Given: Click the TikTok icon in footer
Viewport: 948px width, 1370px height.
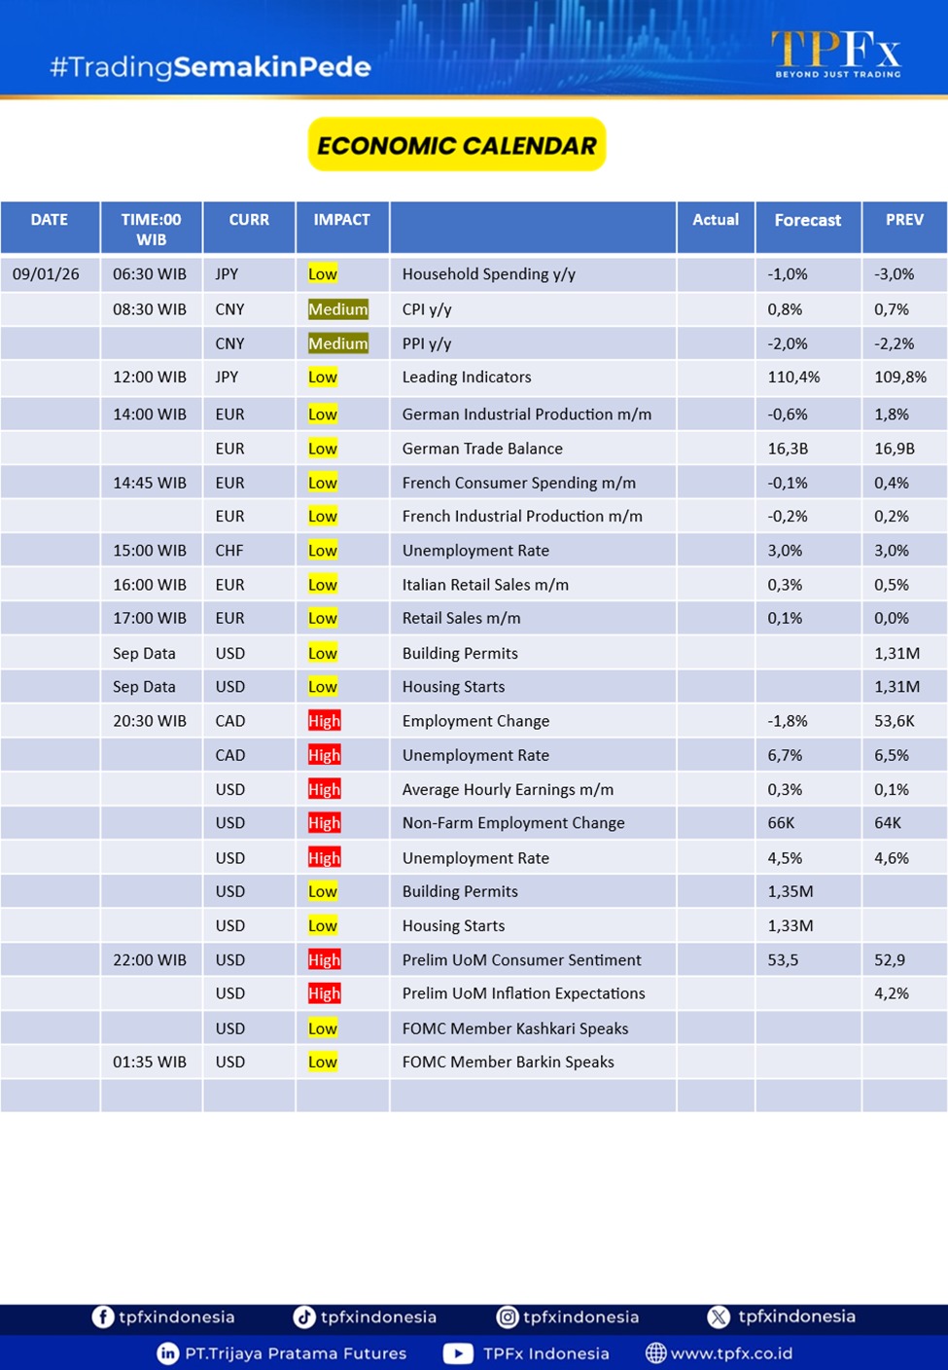Looking at the screenshot, I should [304, 1316].
